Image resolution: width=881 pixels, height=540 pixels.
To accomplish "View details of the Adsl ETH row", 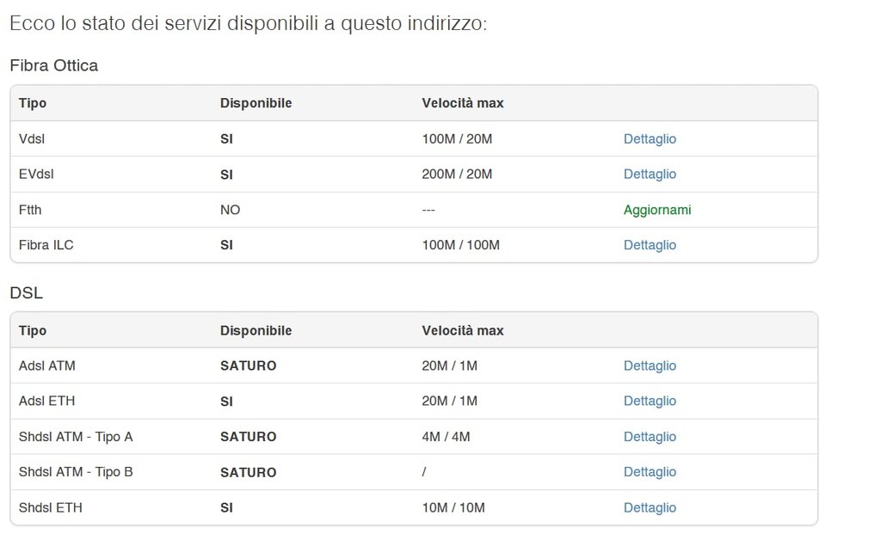I will coord(650,401).
